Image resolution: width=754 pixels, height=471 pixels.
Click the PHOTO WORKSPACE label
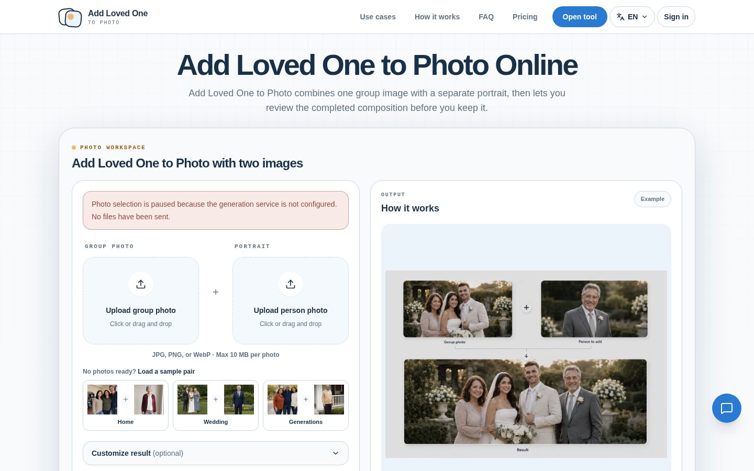(x=113, y=148)
